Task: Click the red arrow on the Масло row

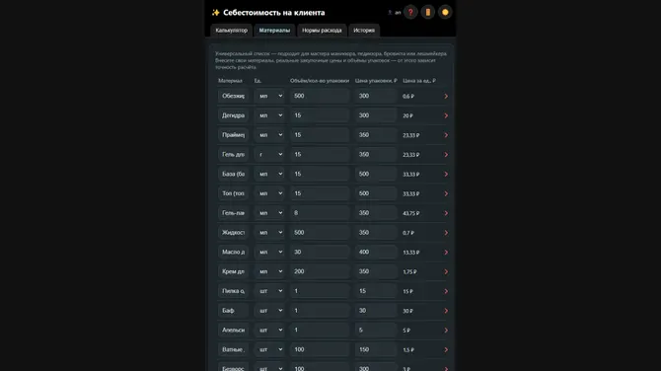Action: pos(446,253)
